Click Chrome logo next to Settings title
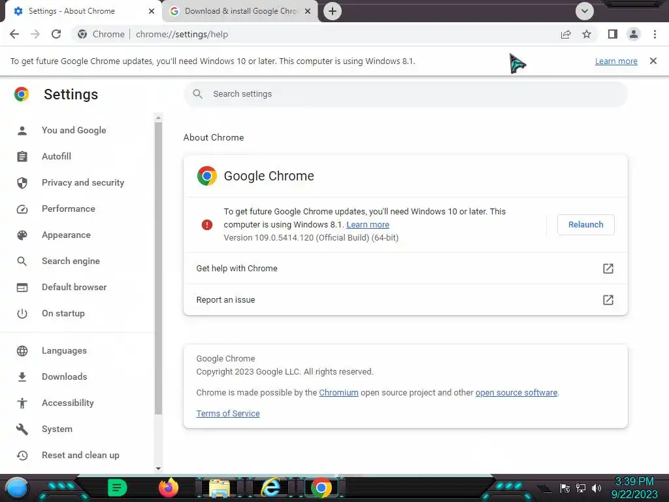 point(22,94)
